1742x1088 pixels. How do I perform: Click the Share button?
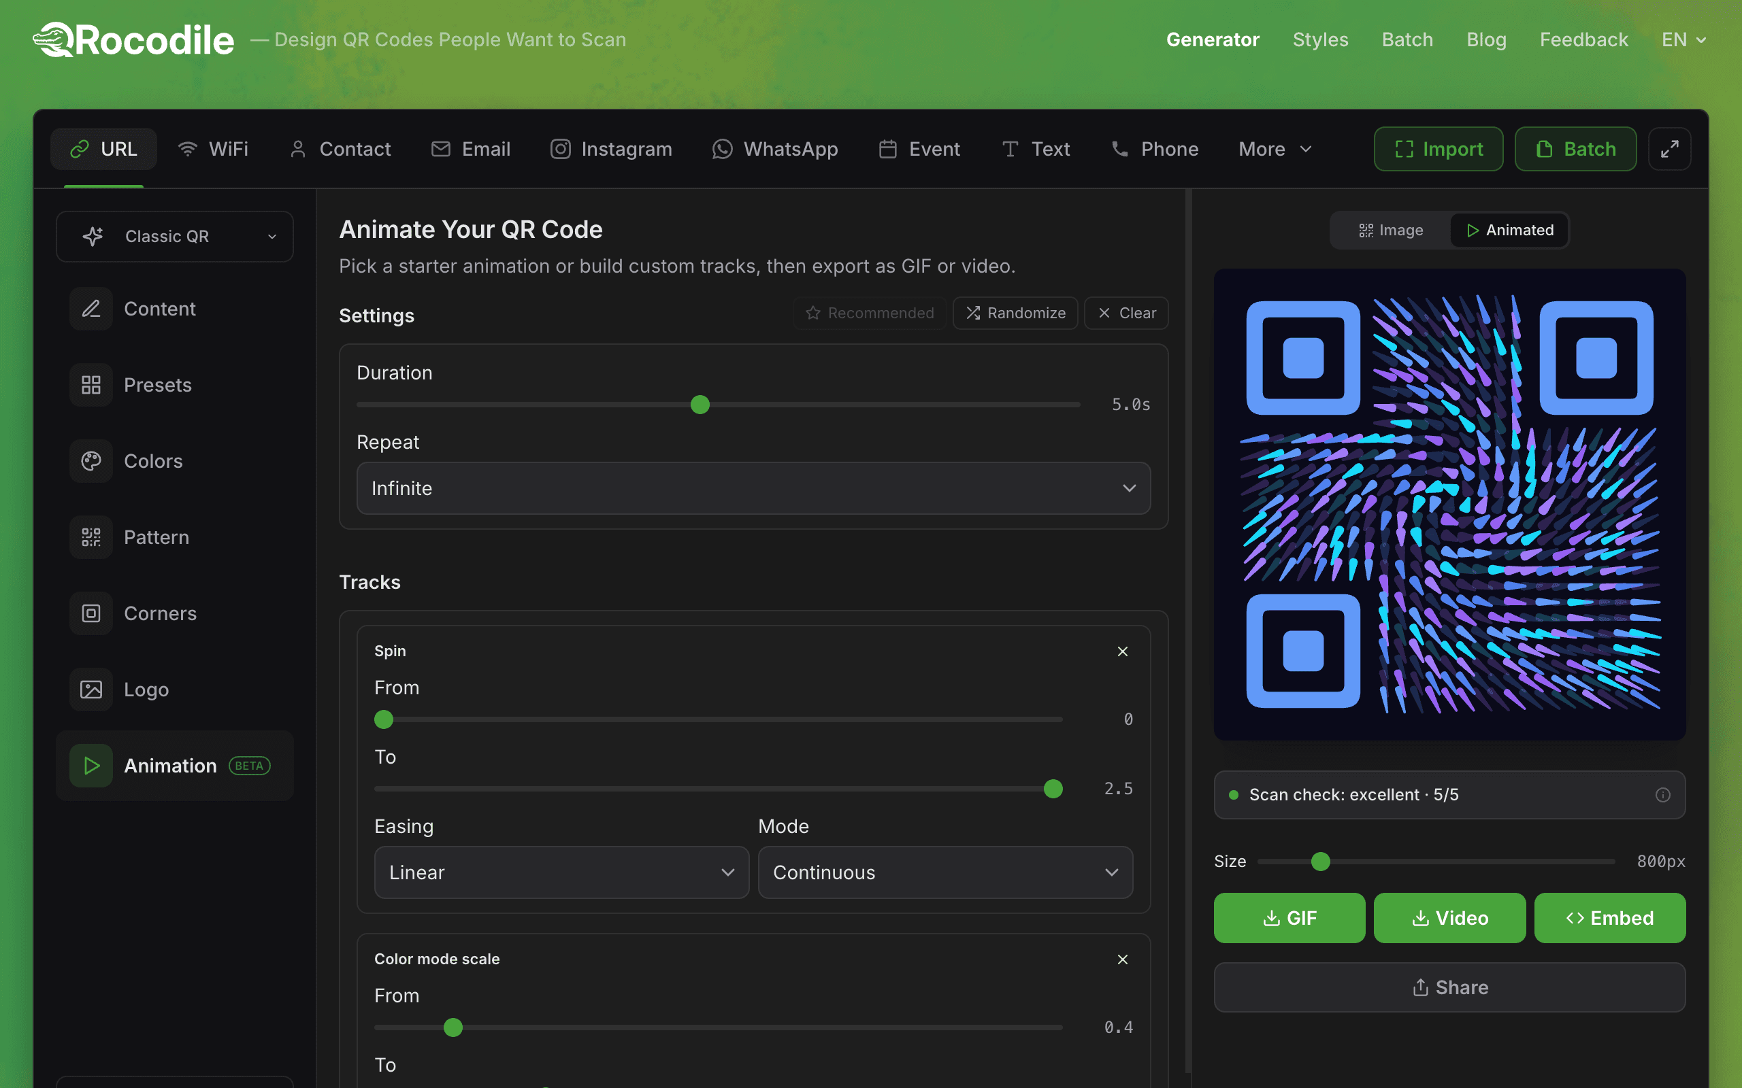(x=1450, y=987)
